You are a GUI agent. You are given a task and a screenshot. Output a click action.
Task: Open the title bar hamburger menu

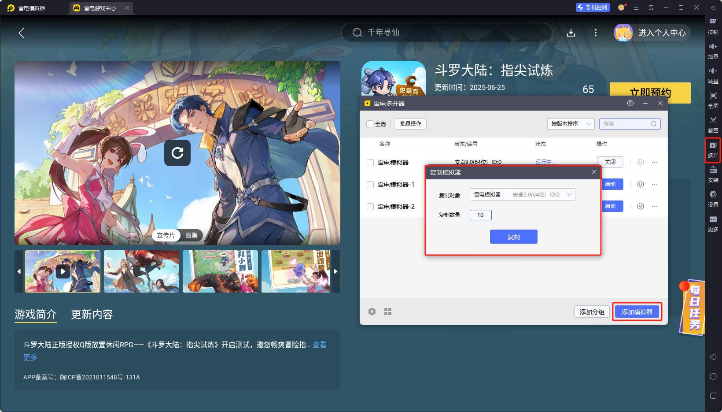click(636, 8)
